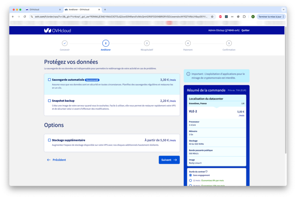
Task: Click the 3,30 € /mois price
Action: [168, 80]
